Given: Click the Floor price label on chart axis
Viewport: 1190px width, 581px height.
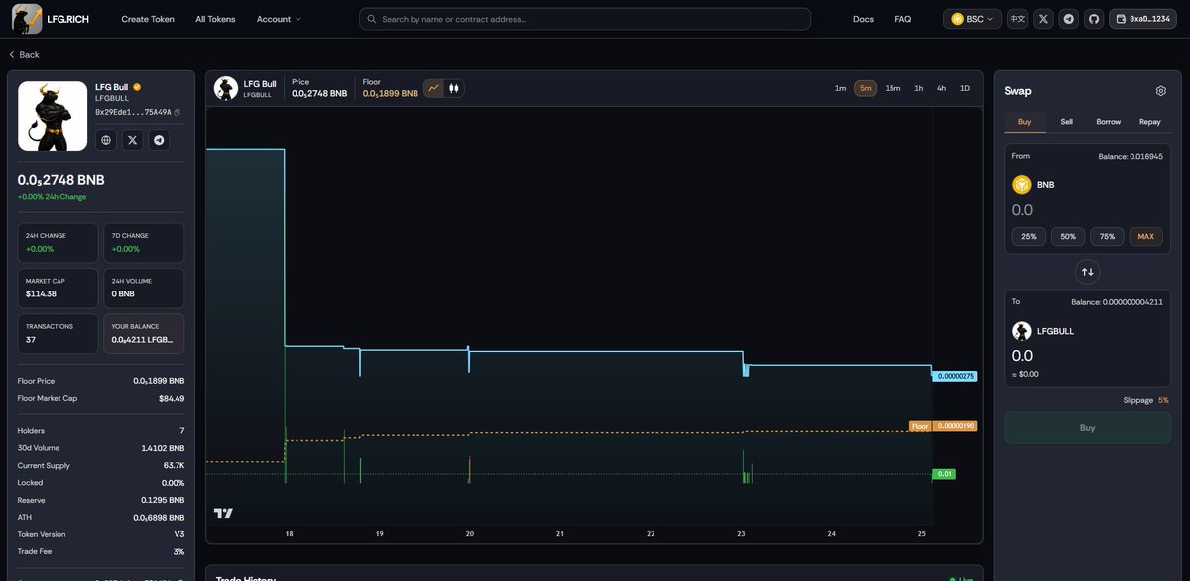Looking at the screenshot, I should [x=920, y=426].
